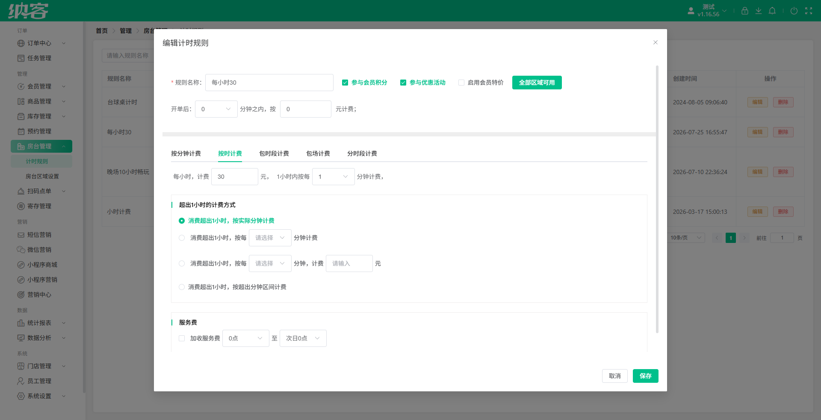
Task: Click 编辑 for 2024-08-05 row
Action: click(x=758, y=102)
